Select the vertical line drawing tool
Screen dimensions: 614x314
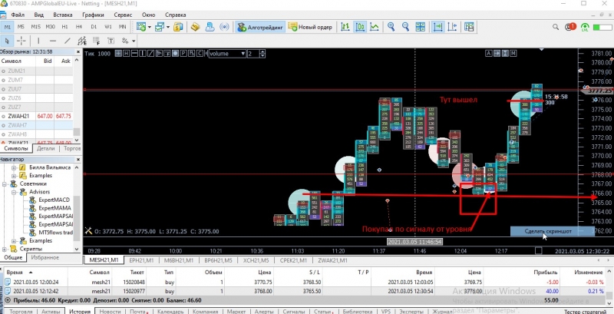(x=38, y=41)
